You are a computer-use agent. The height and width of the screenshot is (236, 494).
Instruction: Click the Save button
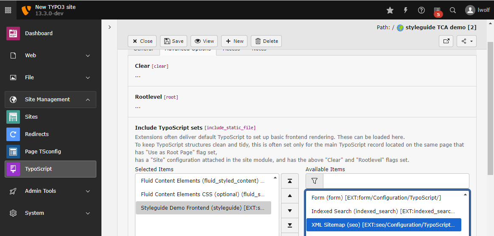[174, 41]
